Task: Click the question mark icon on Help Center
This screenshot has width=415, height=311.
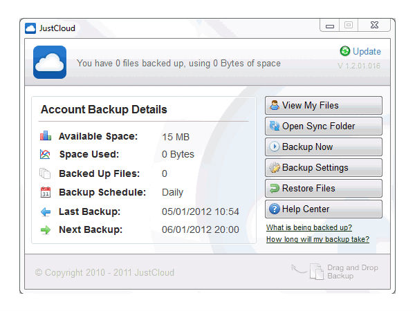Action: [275, 209]
